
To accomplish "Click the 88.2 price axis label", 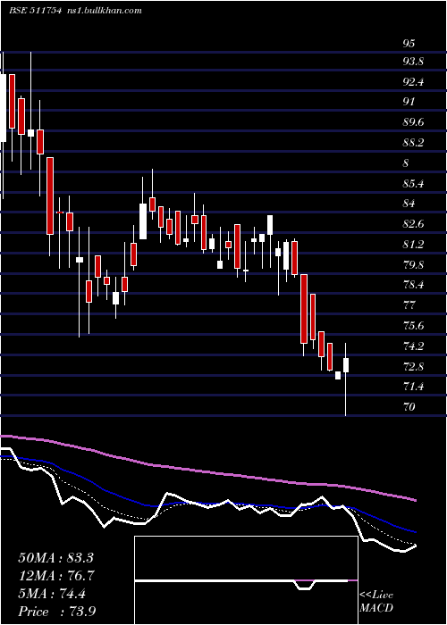I will [413, 143].
